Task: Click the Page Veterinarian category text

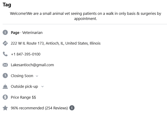Action: click(26, 32)
